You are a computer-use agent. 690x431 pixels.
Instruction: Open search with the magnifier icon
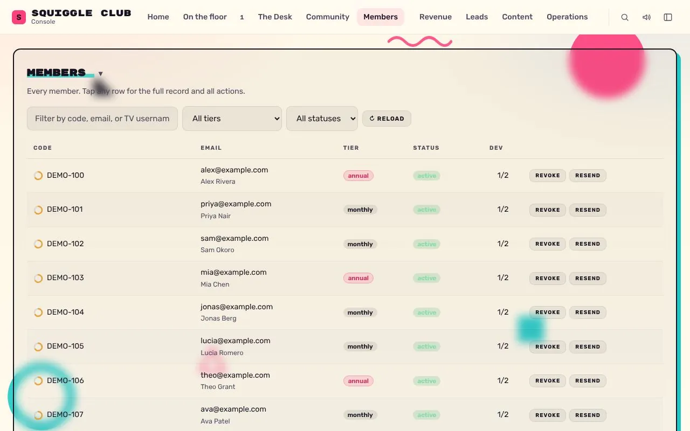pos(625,17)
